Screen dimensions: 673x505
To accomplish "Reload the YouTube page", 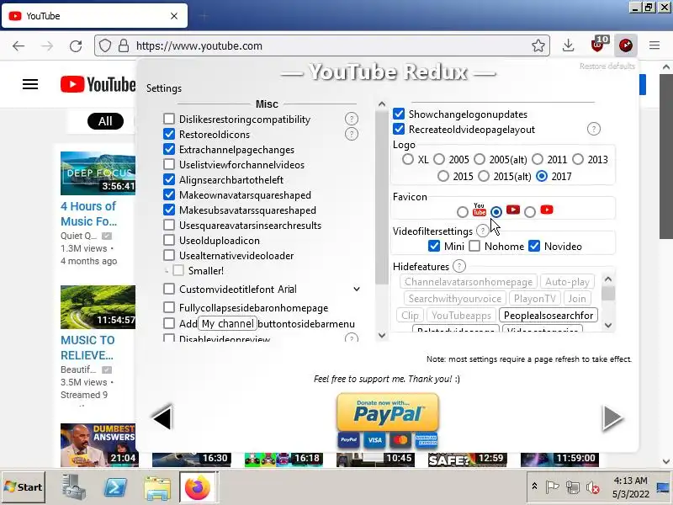I will (76, 46).
